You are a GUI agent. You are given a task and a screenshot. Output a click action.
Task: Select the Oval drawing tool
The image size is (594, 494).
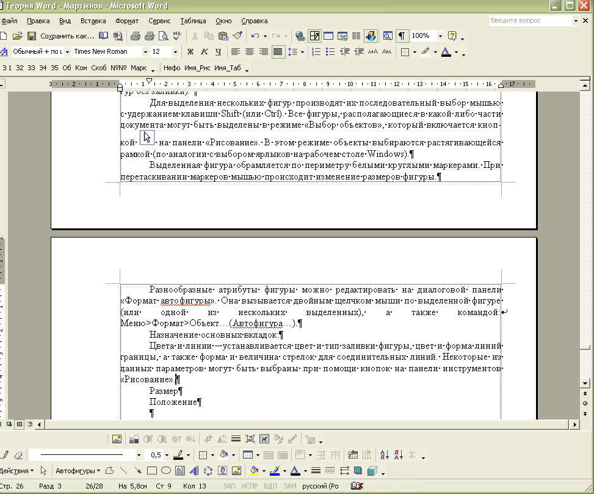point(166,471)
